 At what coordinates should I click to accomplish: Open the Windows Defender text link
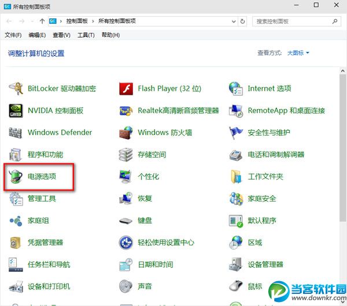click(60, 132)
